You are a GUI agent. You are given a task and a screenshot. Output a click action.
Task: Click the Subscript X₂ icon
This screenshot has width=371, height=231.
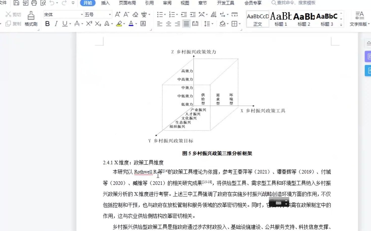pyautogui.click(x=98, y=24)
